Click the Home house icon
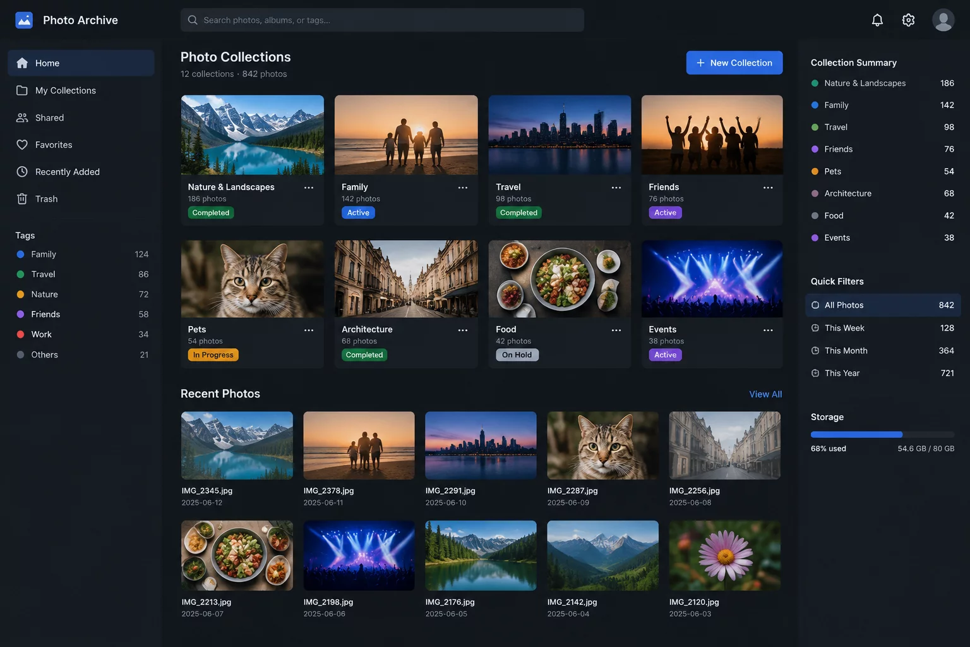Viewport: 970px width, 647px height. pyautogui.click(x=22, y=63)
